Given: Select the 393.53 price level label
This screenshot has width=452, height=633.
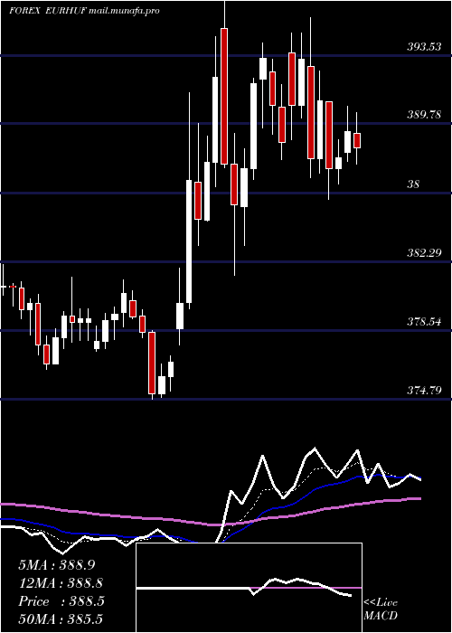Looking at the screenshot, I should click(x=424, y=47).
